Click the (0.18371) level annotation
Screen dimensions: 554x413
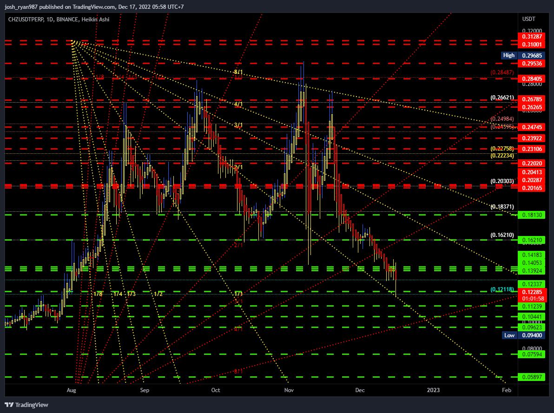502,207
